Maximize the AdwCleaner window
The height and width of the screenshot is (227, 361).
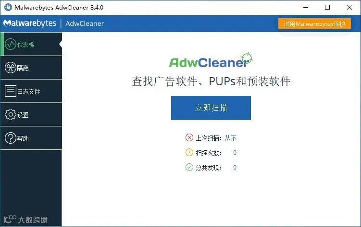coord(327,7)
